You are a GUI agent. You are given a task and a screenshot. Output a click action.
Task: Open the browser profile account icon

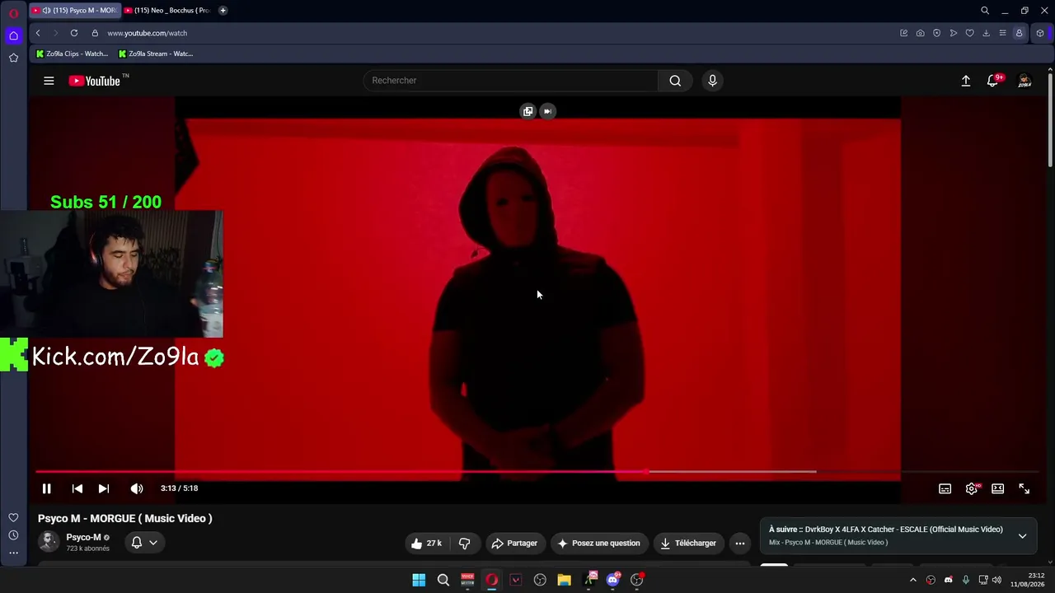coord(1019,33)
